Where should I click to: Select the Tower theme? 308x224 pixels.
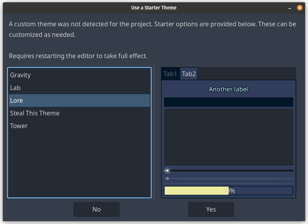[x=19, y=126]
